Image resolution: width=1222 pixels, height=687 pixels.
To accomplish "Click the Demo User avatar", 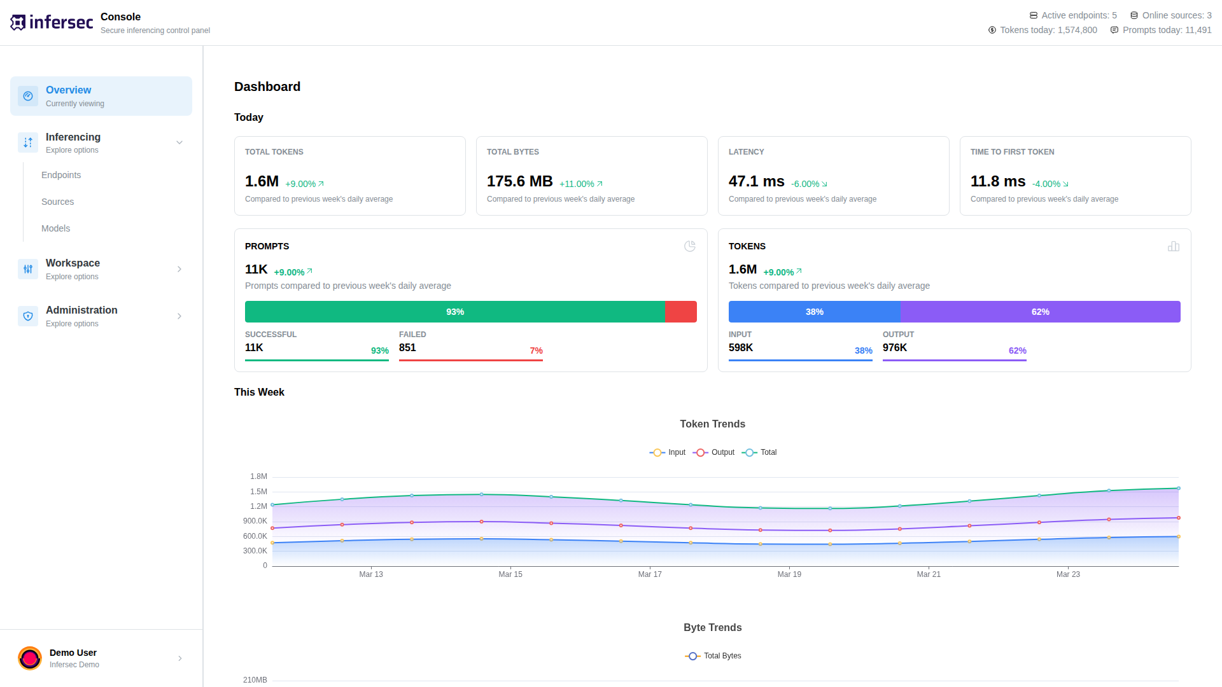I will pyautogui.click(x=30, y=658).
